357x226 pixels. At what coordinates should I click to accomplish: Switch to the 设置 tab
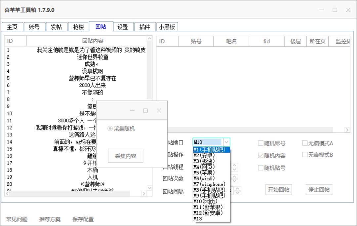[x=123, y=27]
